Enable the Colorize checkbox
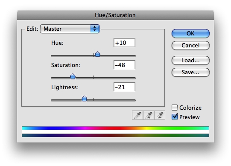 coord(175,108)
